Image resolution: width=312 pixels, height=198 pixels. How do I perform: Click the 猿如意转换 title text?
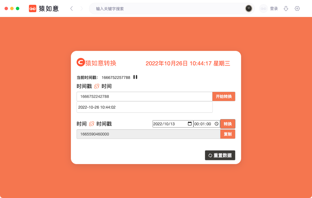[x=101, y=63]
